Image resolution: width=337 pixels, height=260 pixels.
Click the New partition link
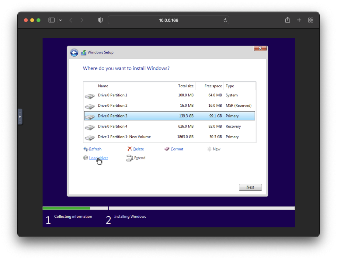tap(216, 149)
